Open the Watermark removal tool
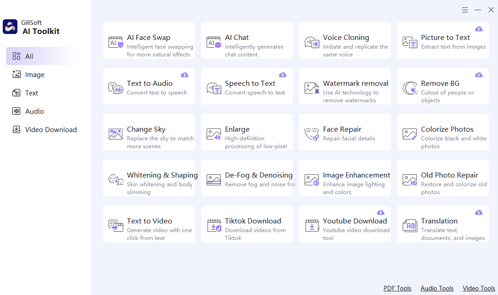The width and height of the screenshot is (498, 295). (x=345, y=86)
